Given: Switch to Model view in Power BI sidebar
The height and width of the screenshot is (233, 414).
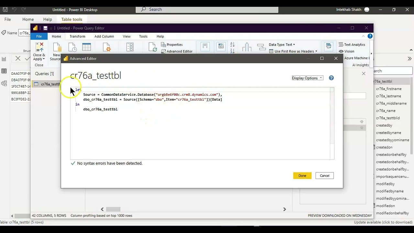Looking at the screenshot, I should [4, 83].
